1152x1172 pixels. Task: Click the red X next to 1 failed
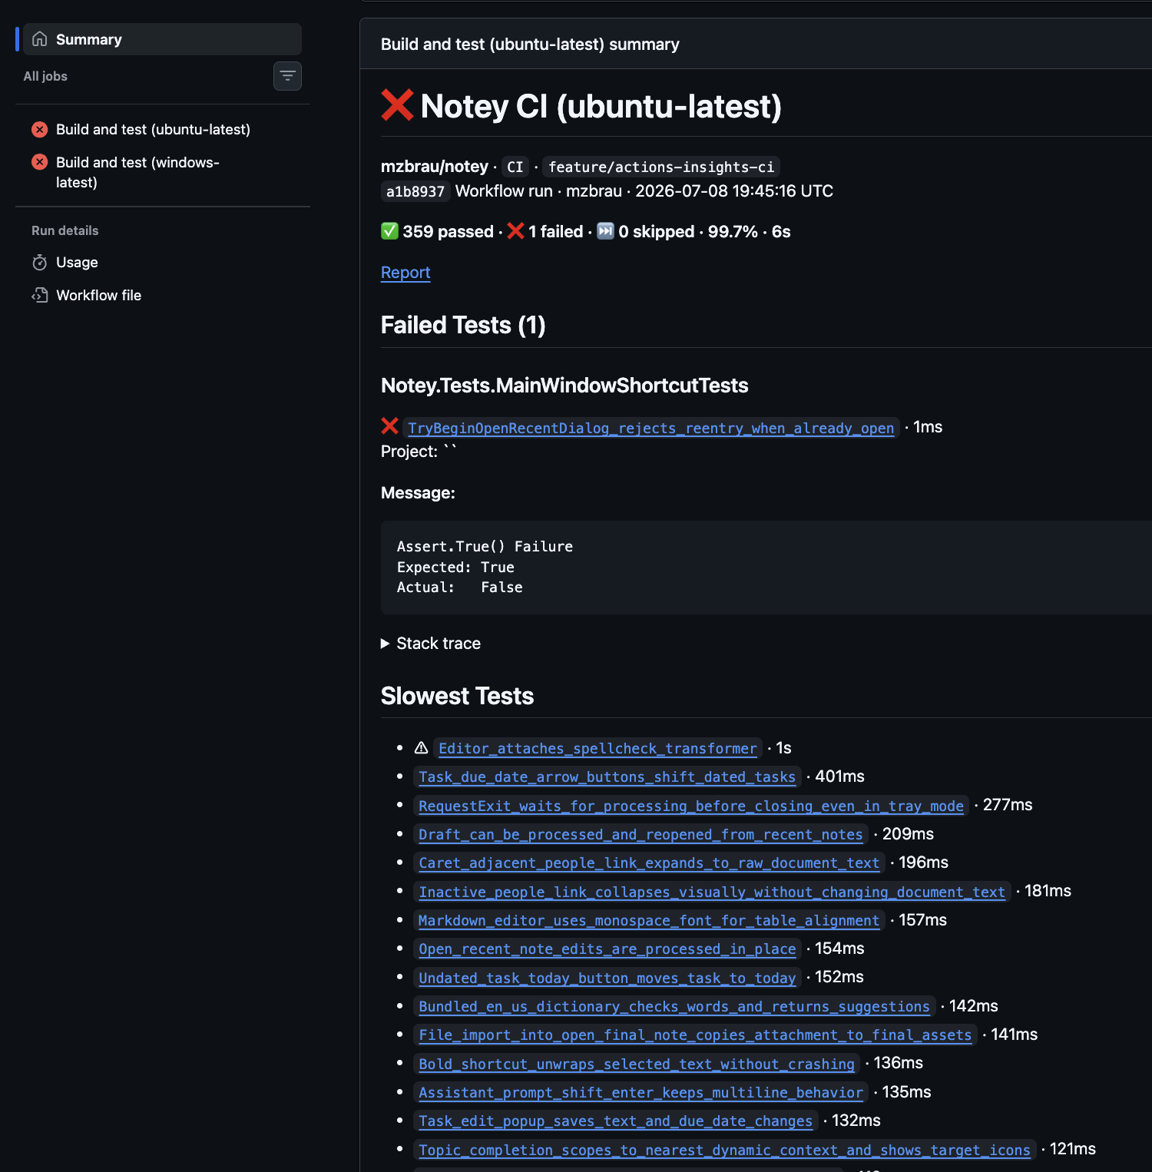coord(515,231)
